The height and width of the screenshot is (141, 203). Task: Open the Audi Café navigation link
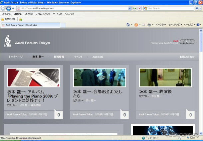[98, 57]
